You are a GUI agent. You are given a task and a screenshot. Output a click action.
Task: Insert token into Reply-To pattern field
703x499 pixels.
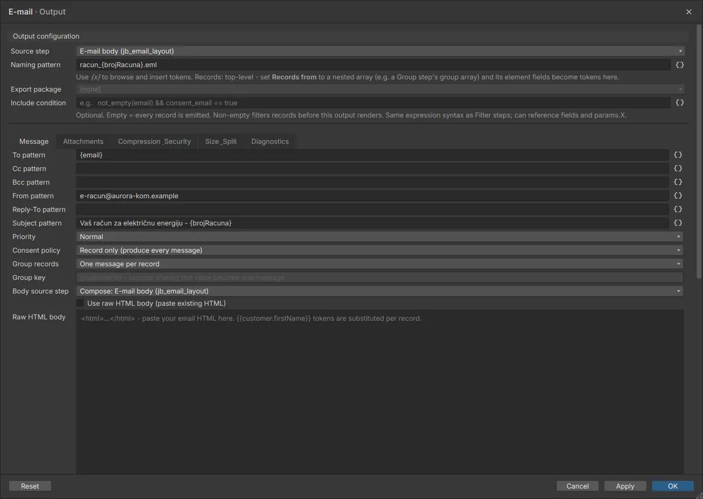click(x=678, y=210)
